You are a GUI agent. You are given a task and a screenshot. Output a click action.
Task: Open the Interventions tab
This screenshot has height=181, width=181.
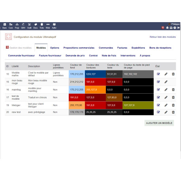pyautogui.click(x=128, y=56)
